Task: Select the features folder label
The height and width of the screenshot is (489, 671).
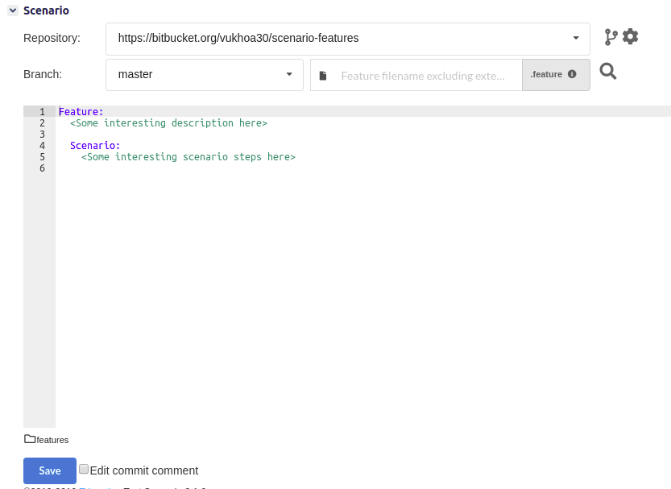Action: 52,440
